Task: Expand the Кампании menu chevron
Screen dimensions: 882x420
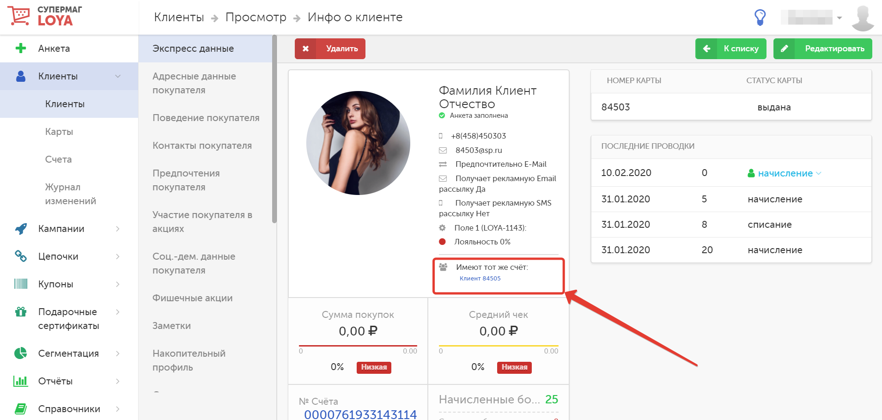Action: [118, 229]
